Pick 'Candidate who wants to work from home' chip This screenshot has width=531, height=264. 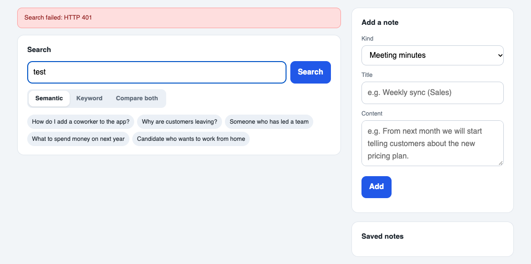point(191,139)
